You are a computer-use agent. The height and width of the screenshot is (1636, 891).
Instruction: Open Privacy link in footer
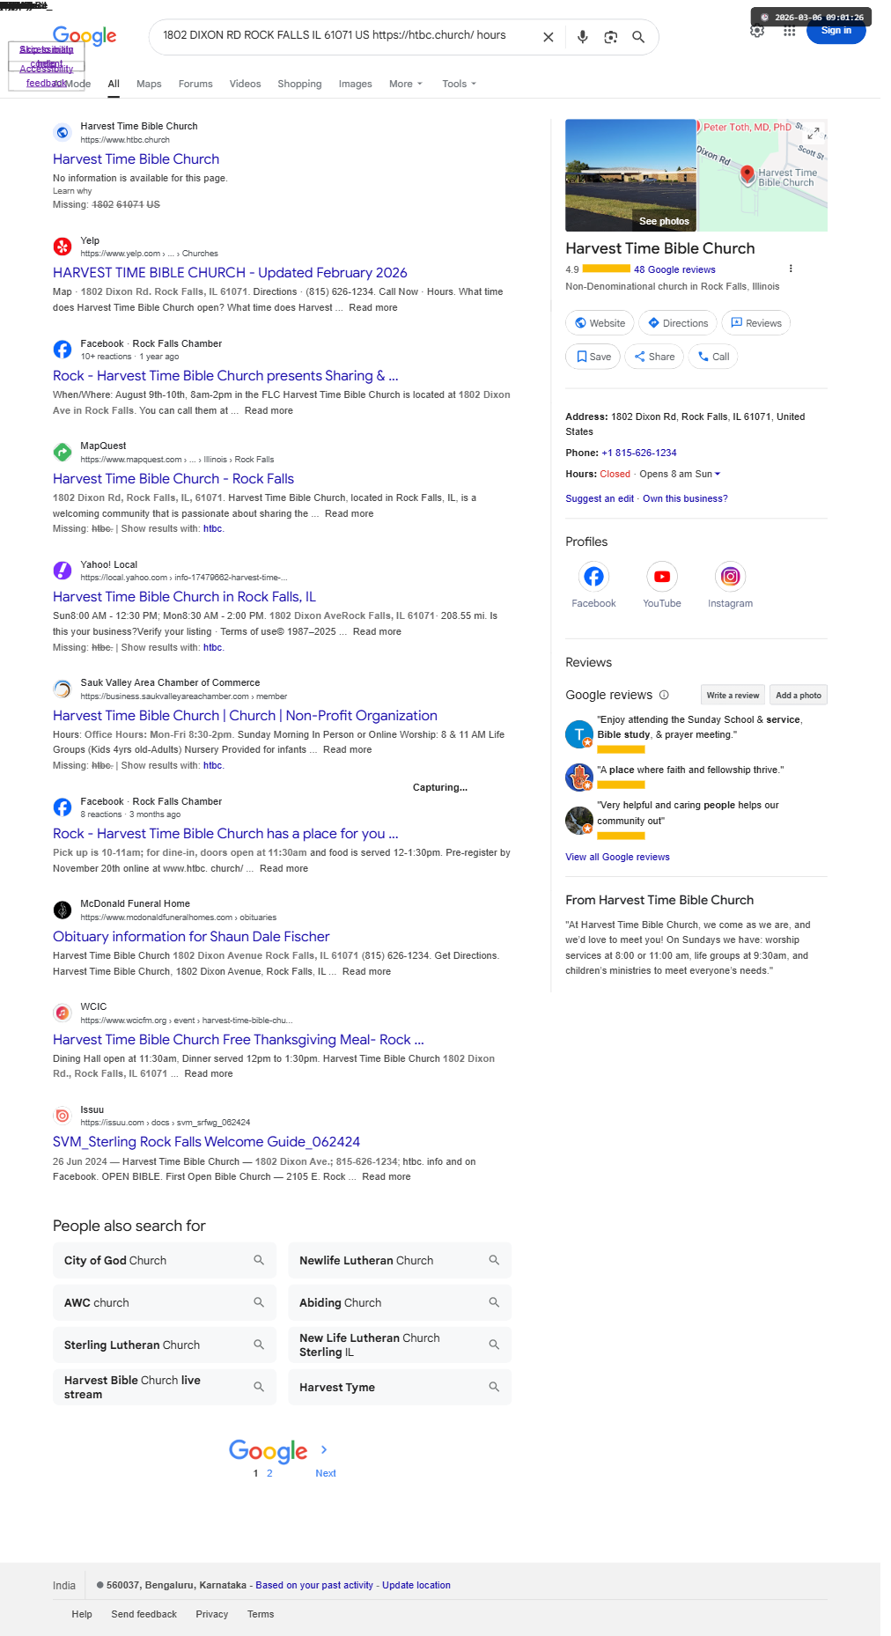coord(212,1614)
